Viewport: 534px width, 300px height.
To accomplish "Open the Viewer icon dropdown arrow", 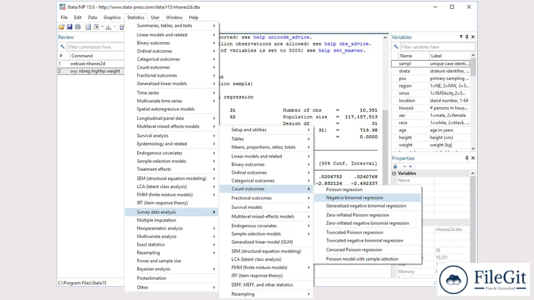I will tap(102, 27).
